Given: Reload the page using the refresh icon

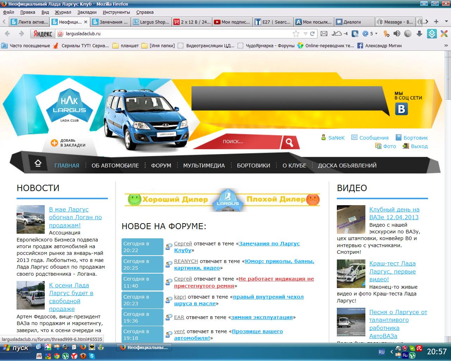Looking at the screenshot, I should coord(312,34).
